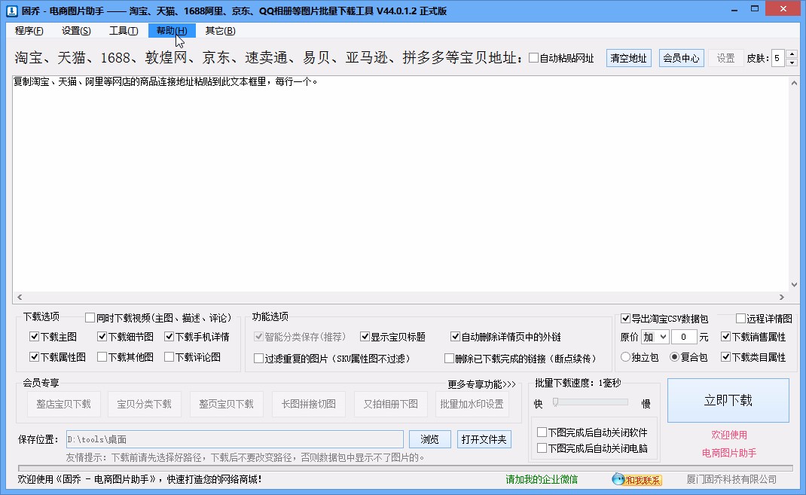Click 清空地址 to clear addresses
The height and width of the screenshot is (495, 806).
[628, 57]
